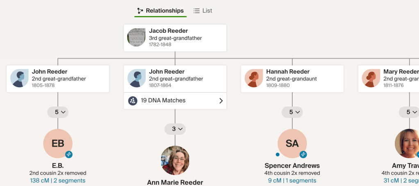Click Jacob Reeder's gravestone photo thumbnail
This screenshot has height=186, width=419.
click(137, 37)
